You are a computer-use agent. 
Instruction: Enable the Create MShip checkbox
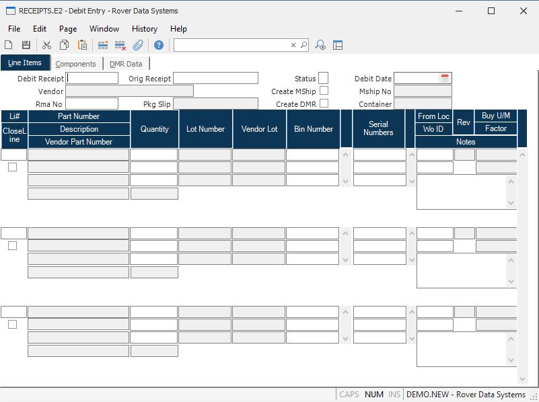click(324, 91)
